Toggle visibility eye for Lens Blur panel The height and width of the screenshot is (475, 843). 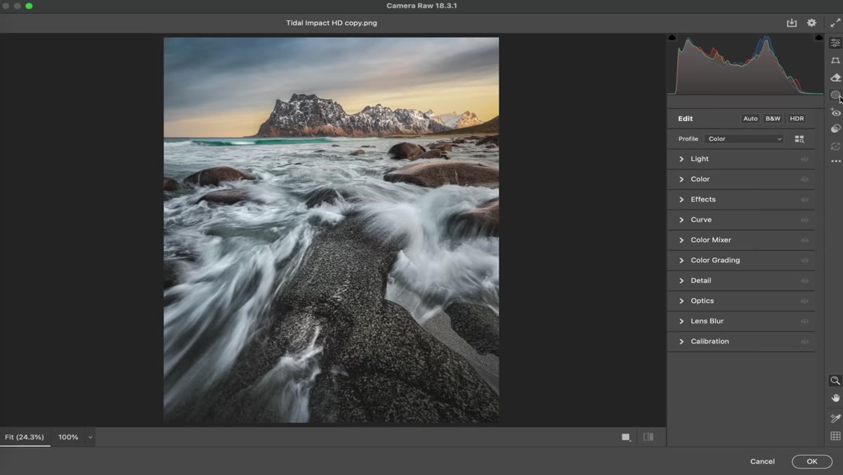pyautogui.click(x=804, y=321)
